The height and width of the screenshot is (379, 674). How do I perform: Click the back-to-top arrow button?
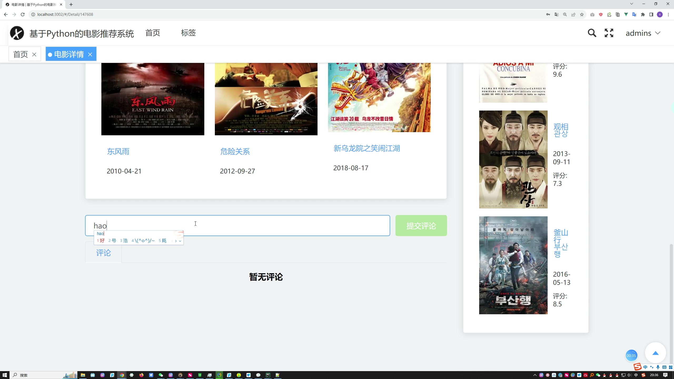click(x=655, y=353)
